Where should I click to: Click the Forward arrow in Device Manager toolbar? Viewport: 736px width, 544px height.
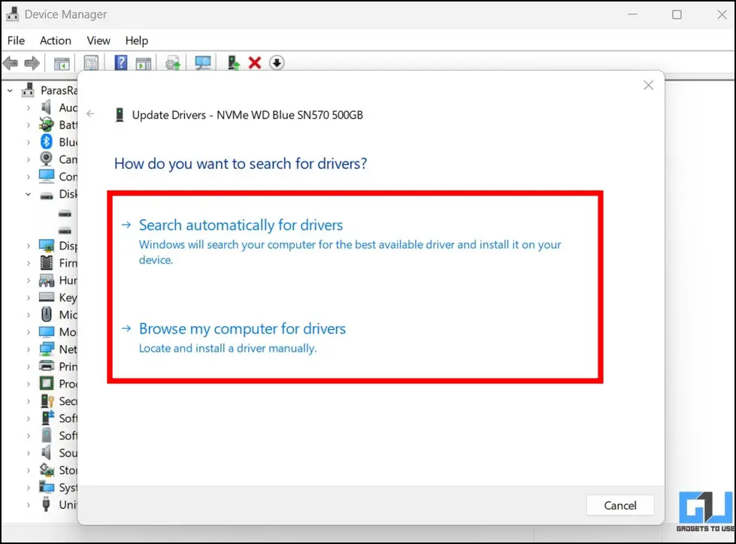[x=32, y=62]
